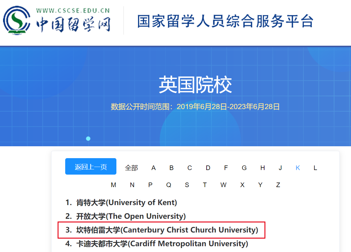Filter universities by letter H

tap(263, 168)
